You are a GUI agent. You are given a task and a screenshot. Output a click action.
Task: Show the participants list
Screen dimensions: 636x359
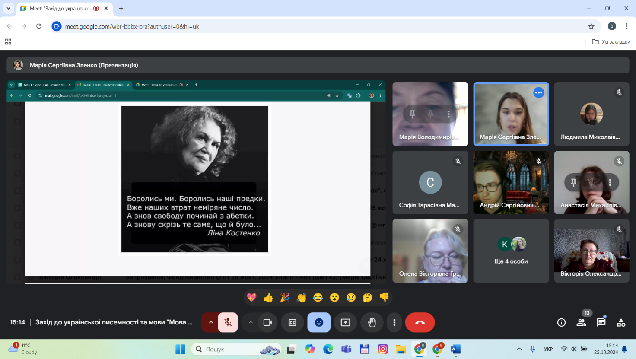(581, 322)
